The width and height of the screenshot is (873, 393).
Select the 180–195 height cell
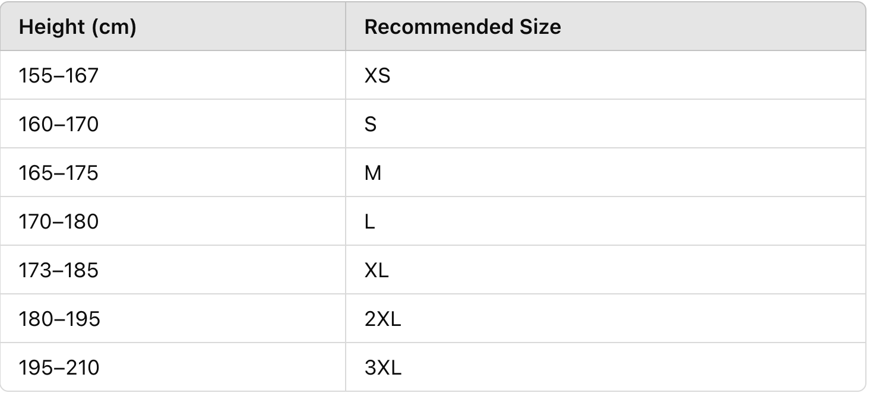point(59,319)
